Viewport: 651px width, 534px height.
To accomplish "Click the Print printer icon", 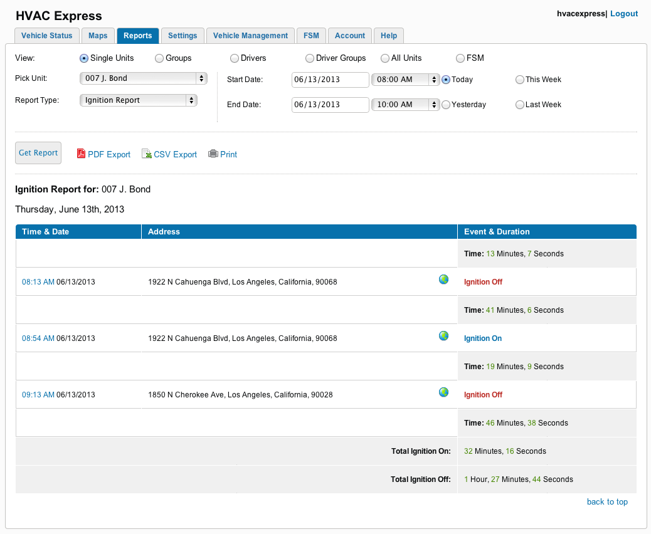I will (x=213, y=154).
